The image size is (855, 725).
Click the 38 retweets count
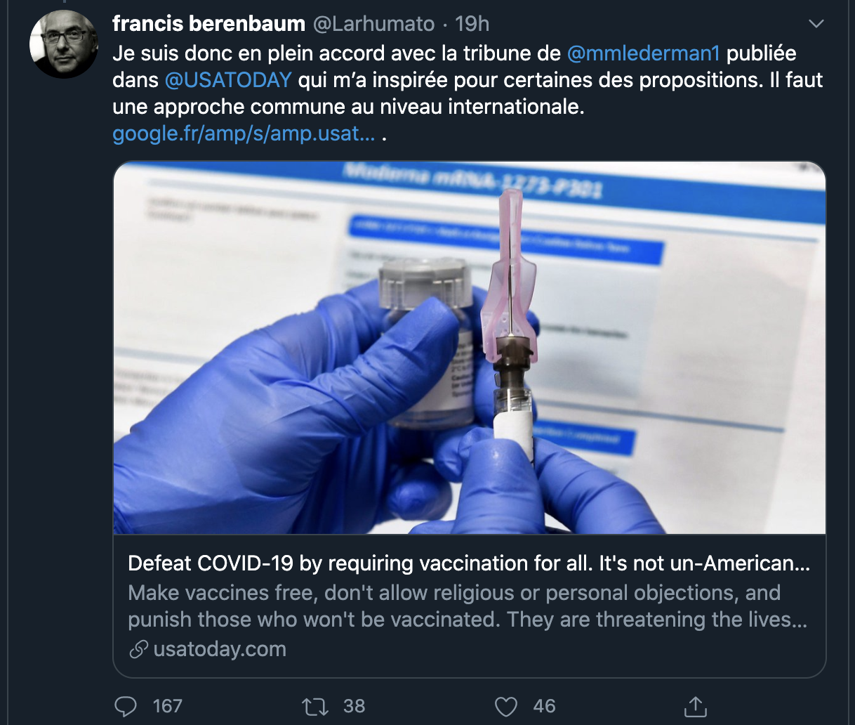point(354,706)
